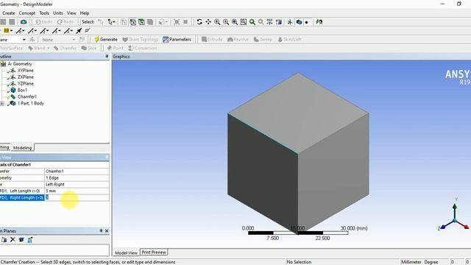
Task: Select XYPlane in the tree outline
Action: tap(26, 71)
